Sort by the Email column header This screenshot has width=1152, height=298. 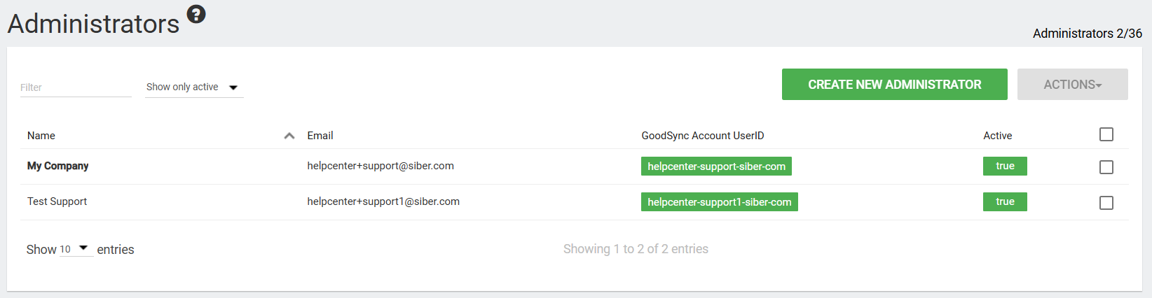tap(320, 136)
